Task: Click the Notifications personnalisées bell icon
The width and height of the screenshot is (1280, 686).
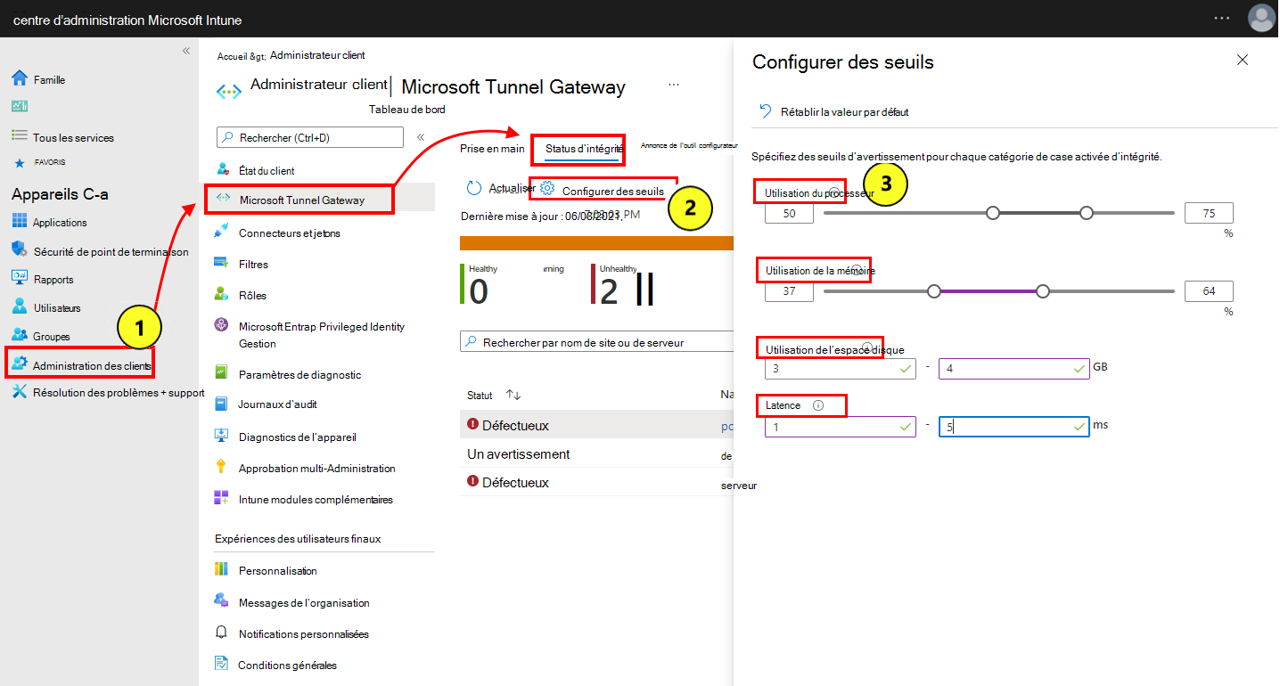Action: 222,633
